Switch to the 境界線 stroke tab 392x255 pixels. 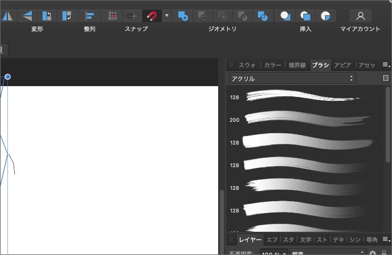point(298,65)
